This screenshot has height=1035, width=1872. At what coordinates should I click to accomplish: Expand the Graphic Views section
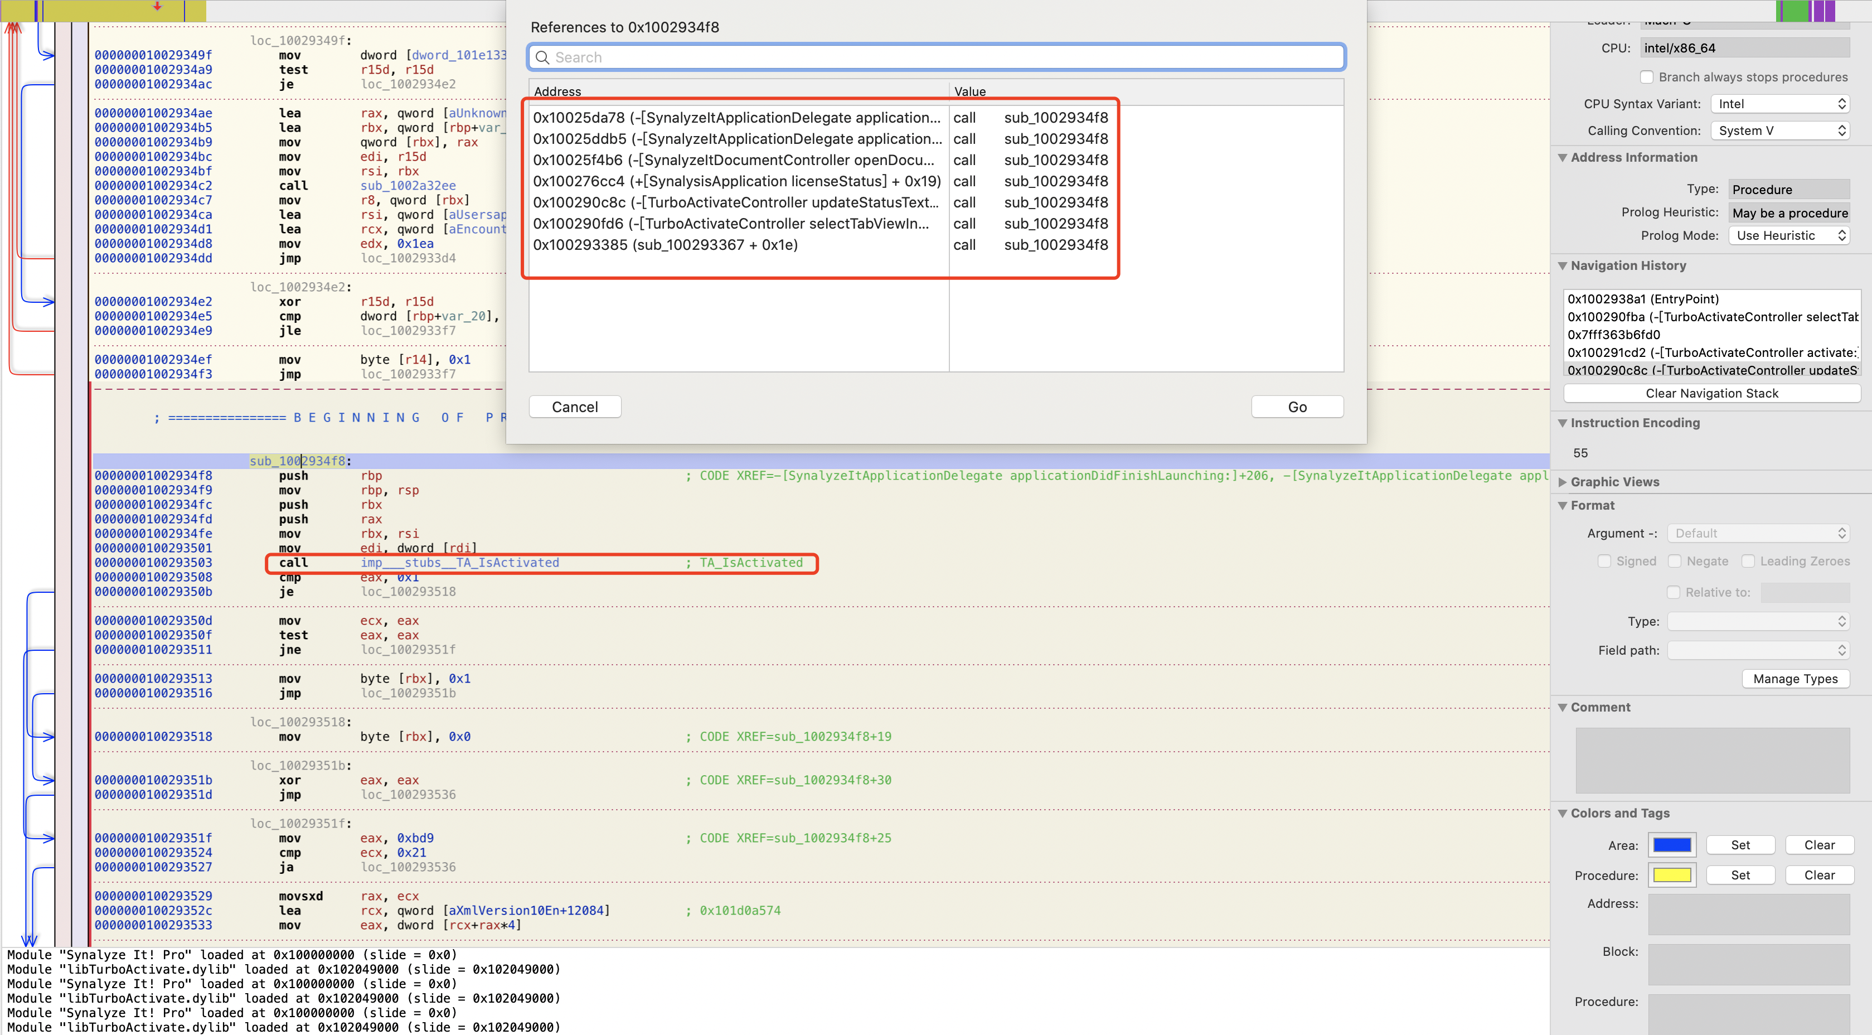(x=1563, y=482)
